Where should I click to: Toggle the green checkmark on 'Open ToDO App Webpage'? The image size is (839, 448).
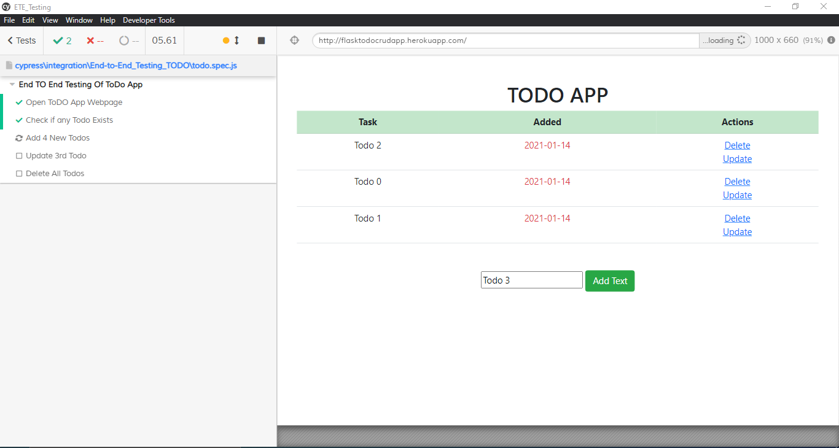click(x=19, y=102)
